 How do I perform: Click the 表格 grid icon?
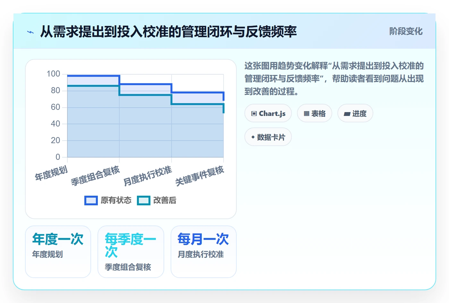coord(307,114)
